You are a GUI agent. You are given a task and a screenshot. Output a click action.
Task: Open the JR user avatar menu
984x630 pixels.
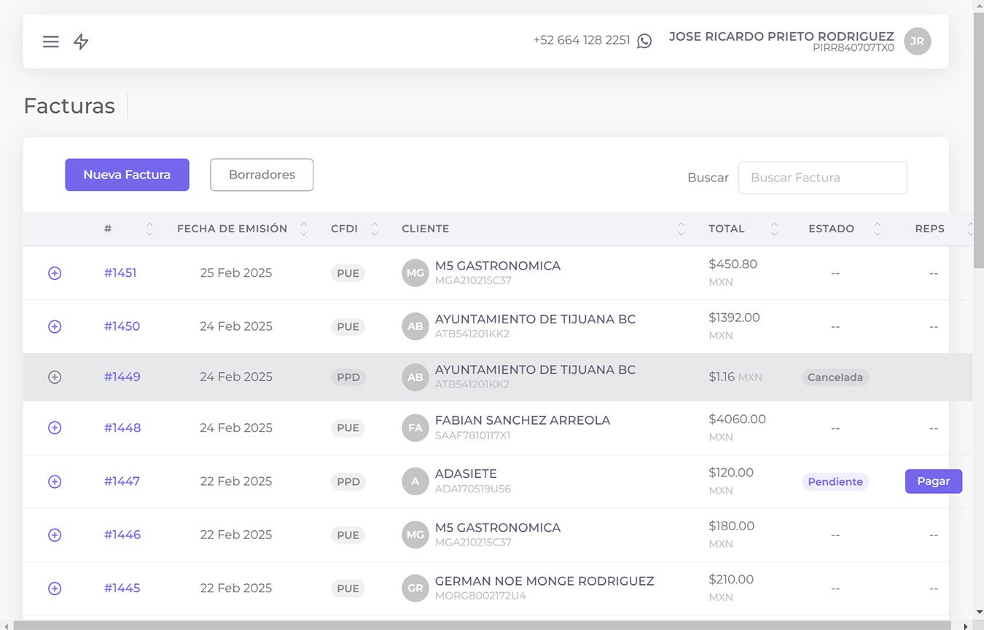point(917,42)
